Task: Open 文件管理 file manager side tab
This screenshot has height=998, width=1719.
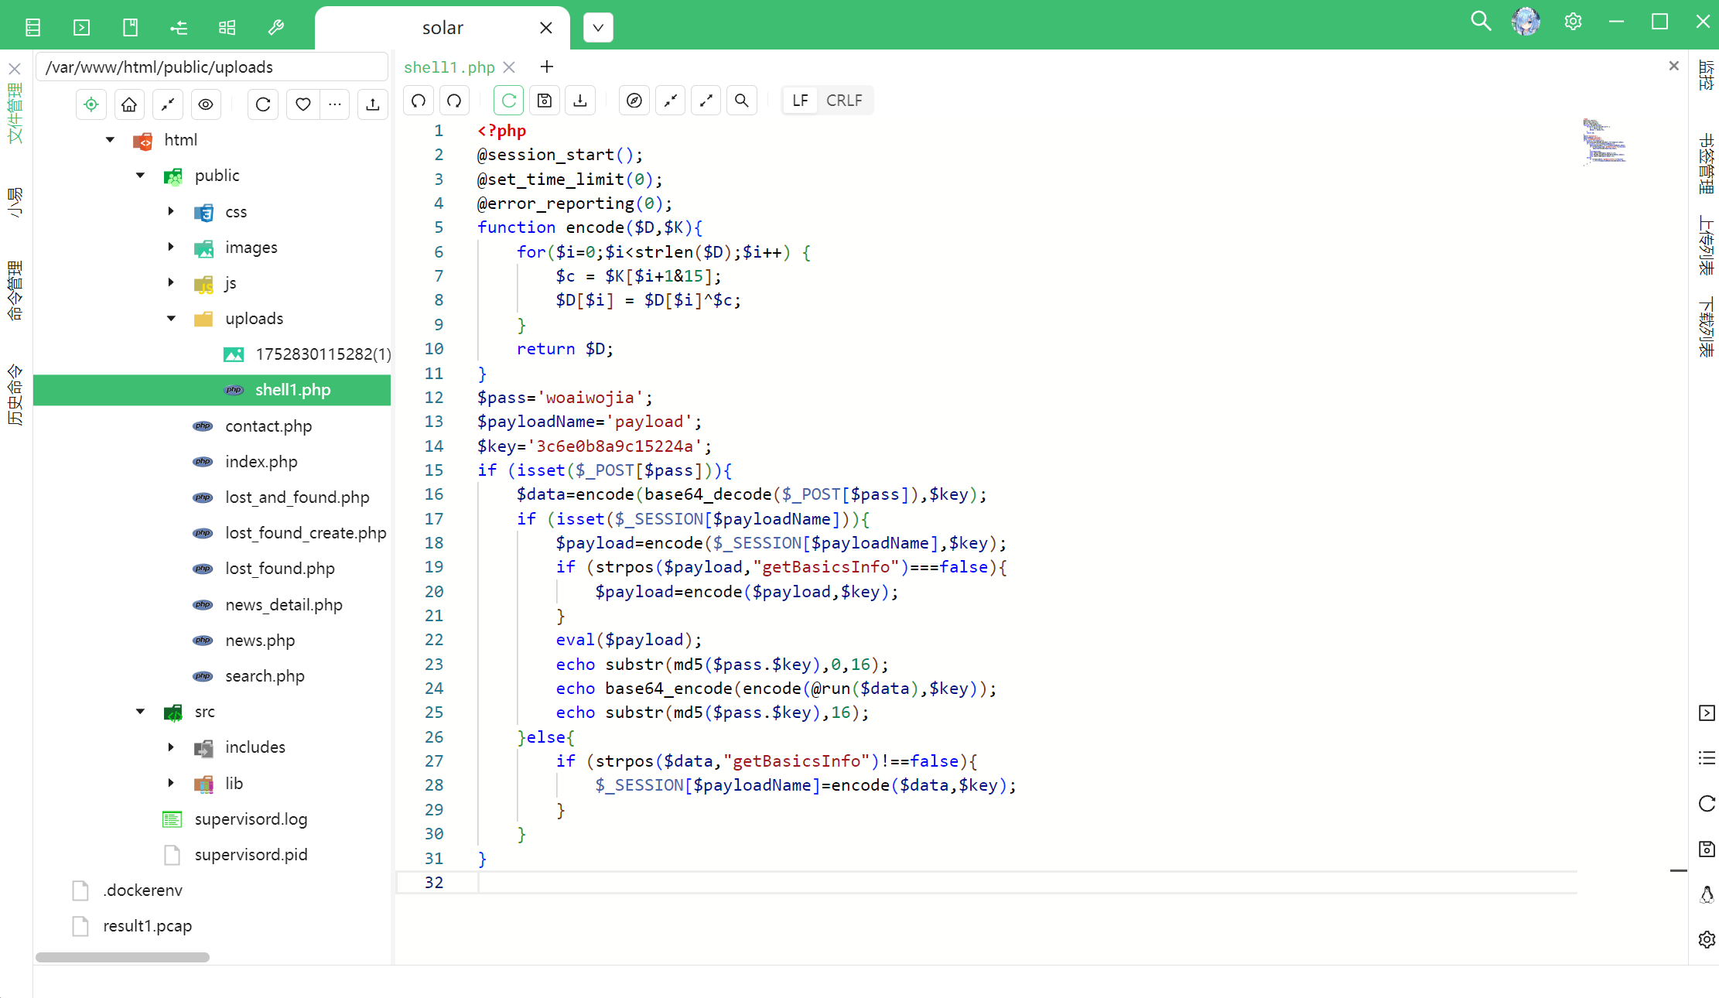Action: point(15,114)
